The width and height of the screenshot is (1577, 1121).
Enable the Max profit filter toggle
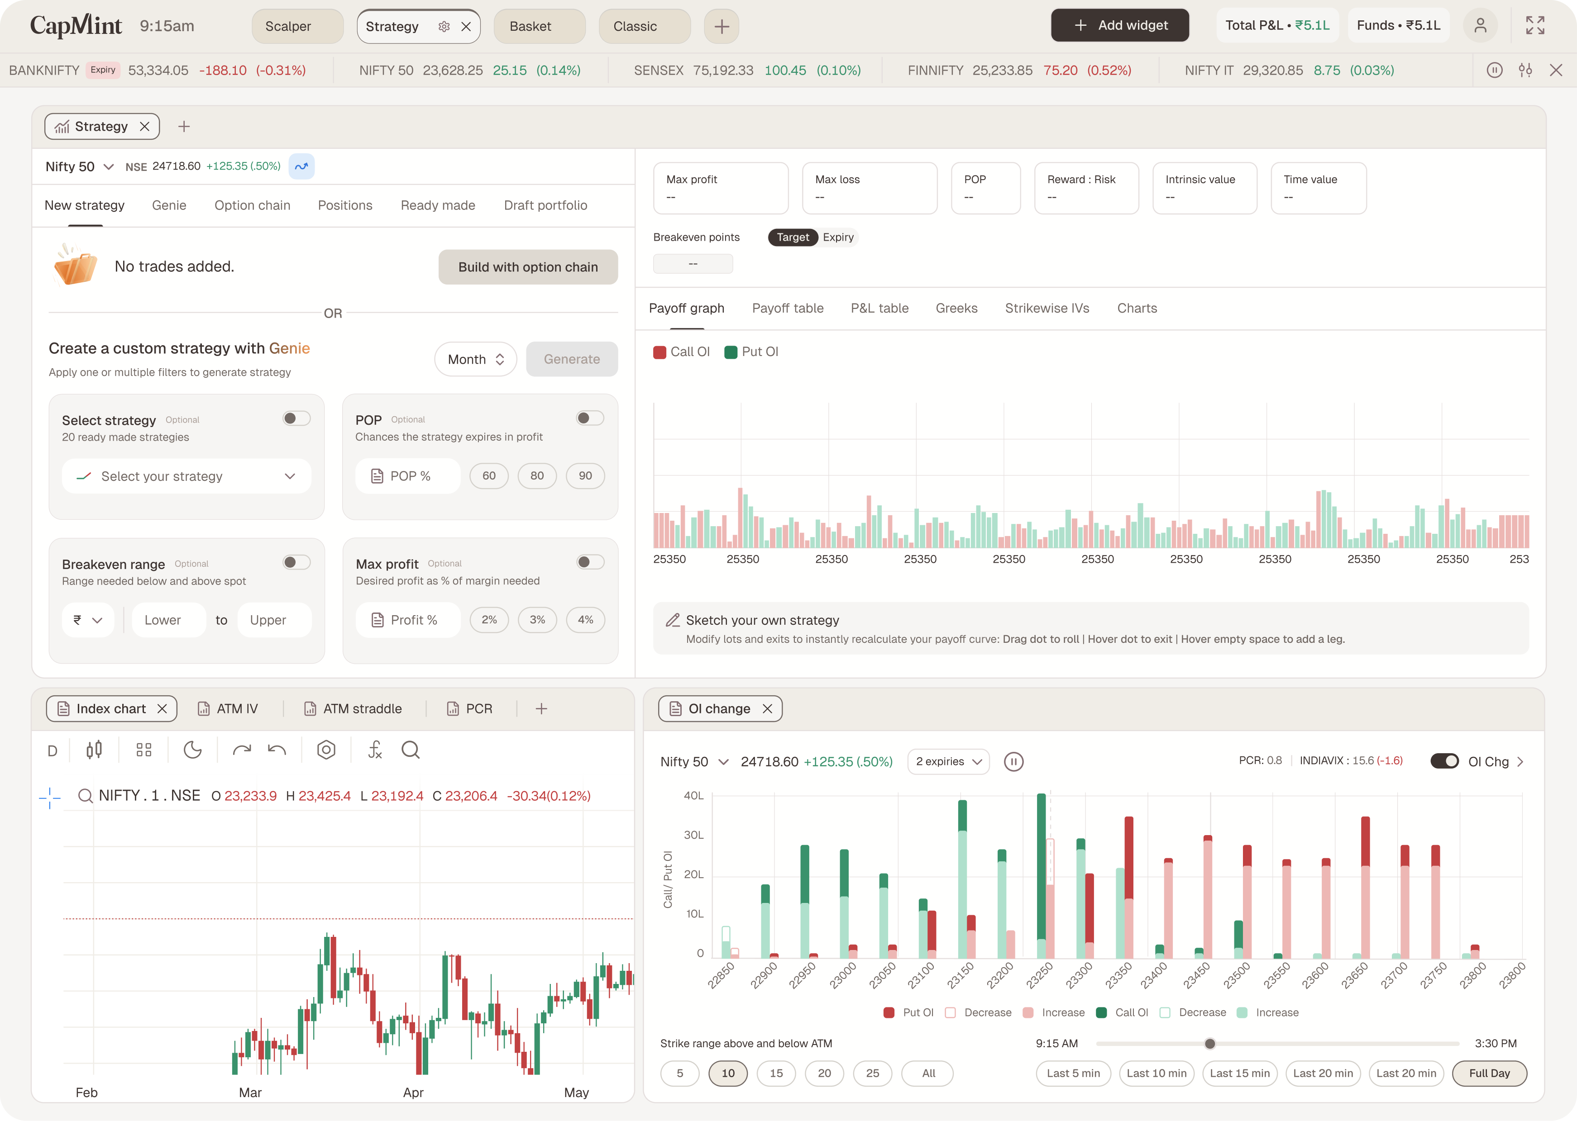[x=591, y=562]
